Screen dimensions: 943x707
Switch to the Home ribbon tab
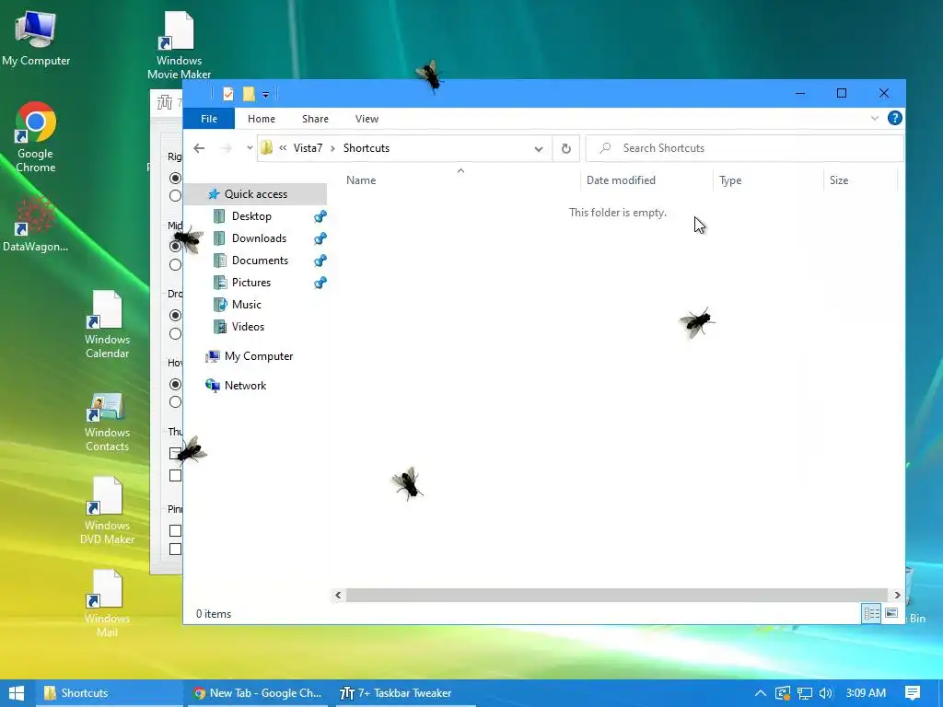[x=261, y=119]
